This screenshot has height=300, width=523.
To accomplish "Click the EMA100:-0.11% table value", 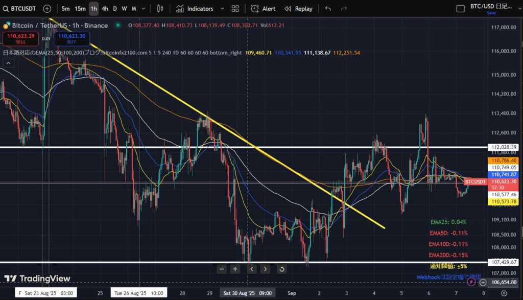I will [448, 244].
